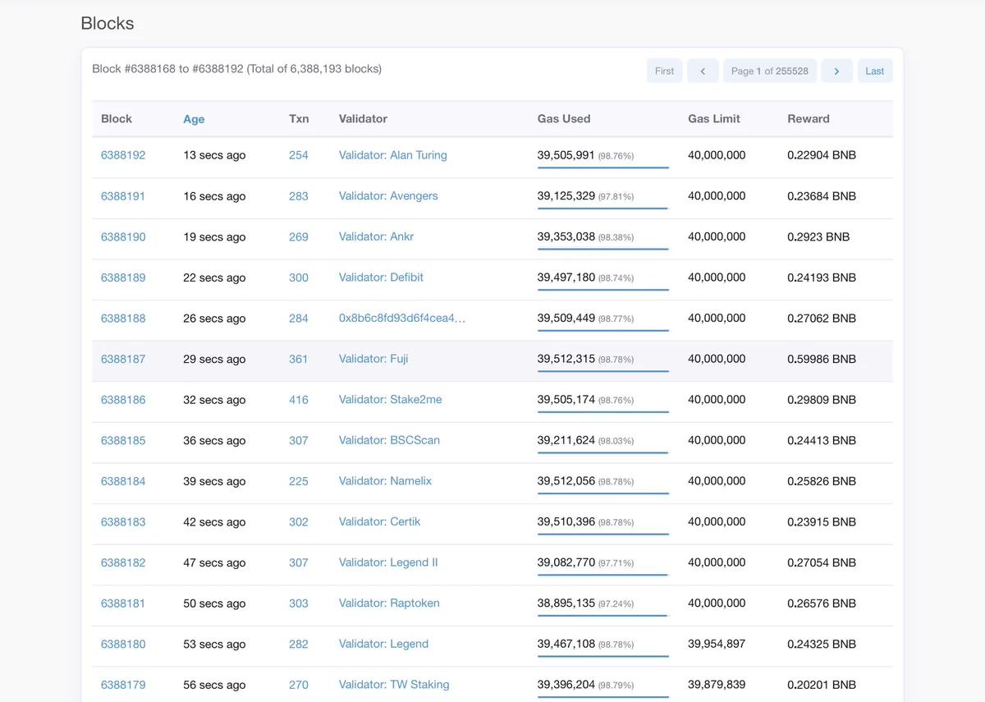Open Validator: Legend II
This screenshot has height=702, width=985.
388,562
